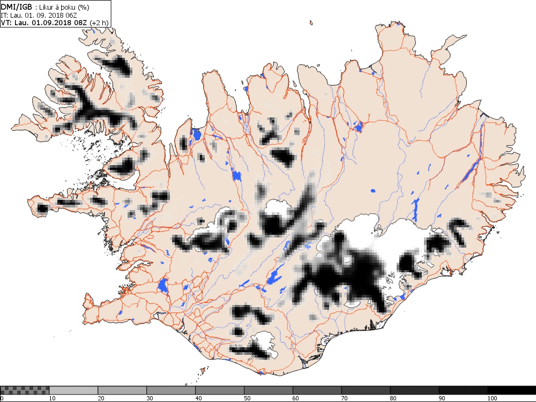Click the legend label "10"
536x402 pixels.
click(53, 398)
